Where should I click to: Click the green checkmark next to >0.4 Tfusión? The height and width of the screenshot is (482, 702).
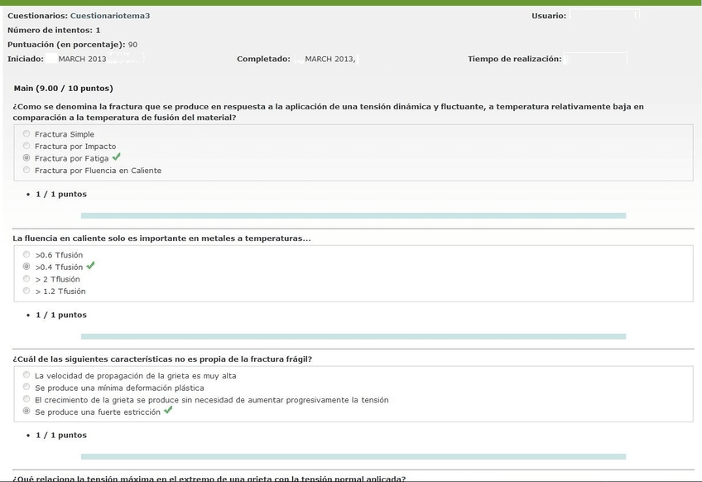[91, 266]
